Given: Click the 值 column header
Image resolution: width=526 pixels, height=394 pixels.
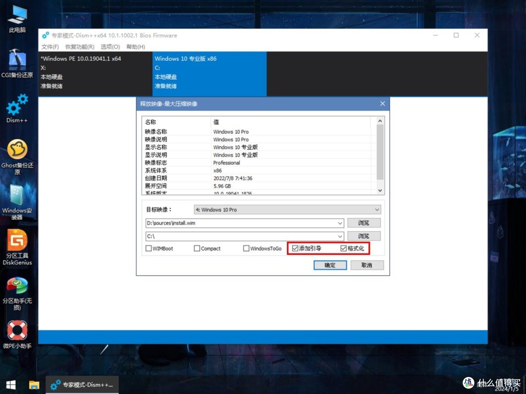Looking at the screenshot, I should coord(290,122).
